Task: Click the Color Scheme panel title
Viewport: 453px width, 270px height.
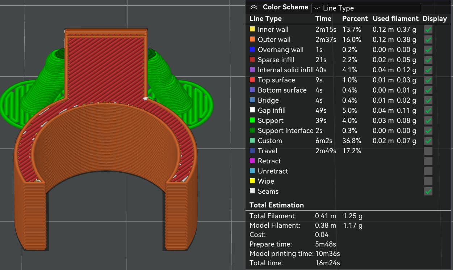Action: [285, 7]
